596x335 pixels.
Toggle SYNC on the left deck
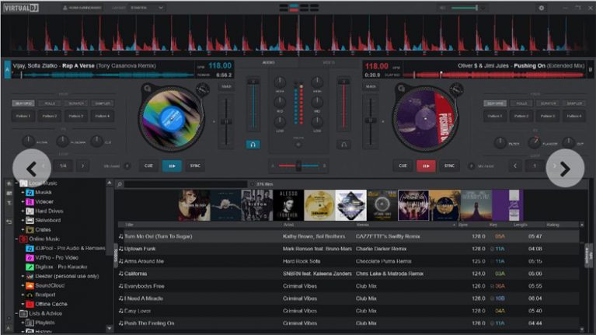point(195,166)
